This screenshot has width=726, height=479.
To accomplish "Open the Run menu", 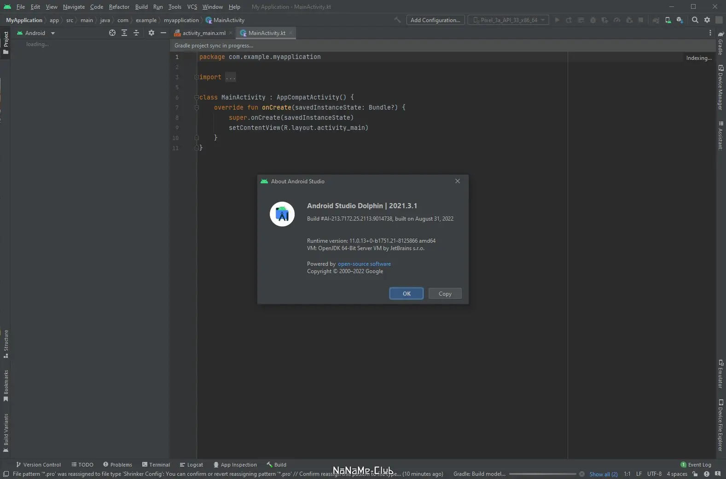I will pyautogui.click(x=158, y=7).
